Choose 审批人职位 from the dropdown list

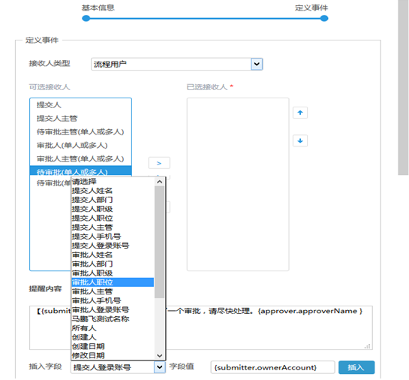click(x=113, y=282)
